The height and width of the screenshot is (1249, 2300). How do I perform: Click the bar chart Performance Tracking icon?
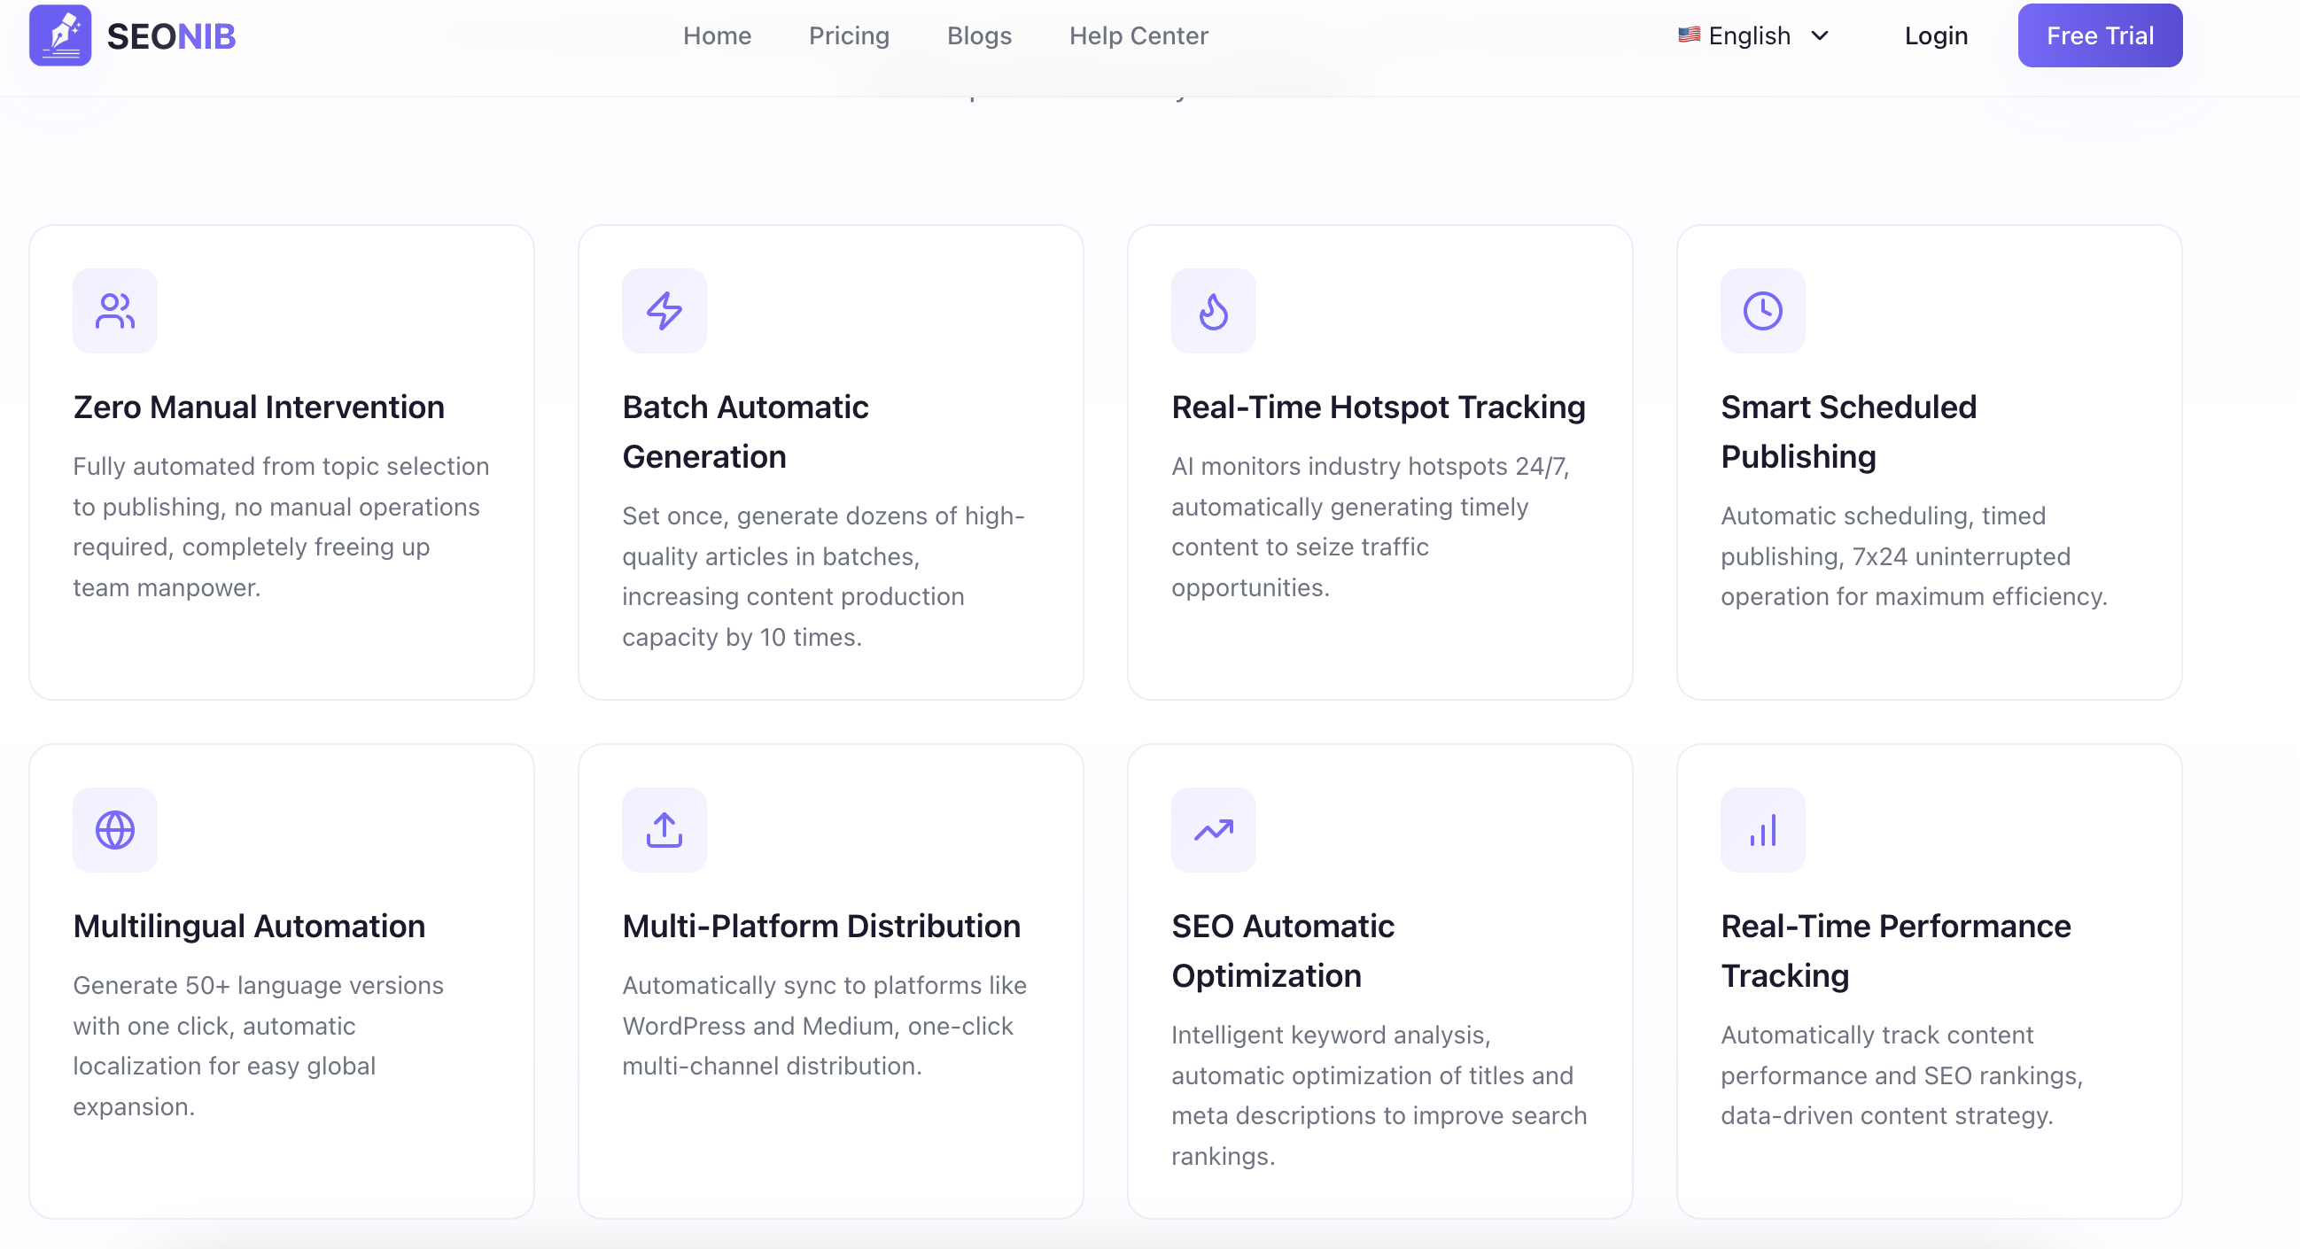(x=1762, y=829)
